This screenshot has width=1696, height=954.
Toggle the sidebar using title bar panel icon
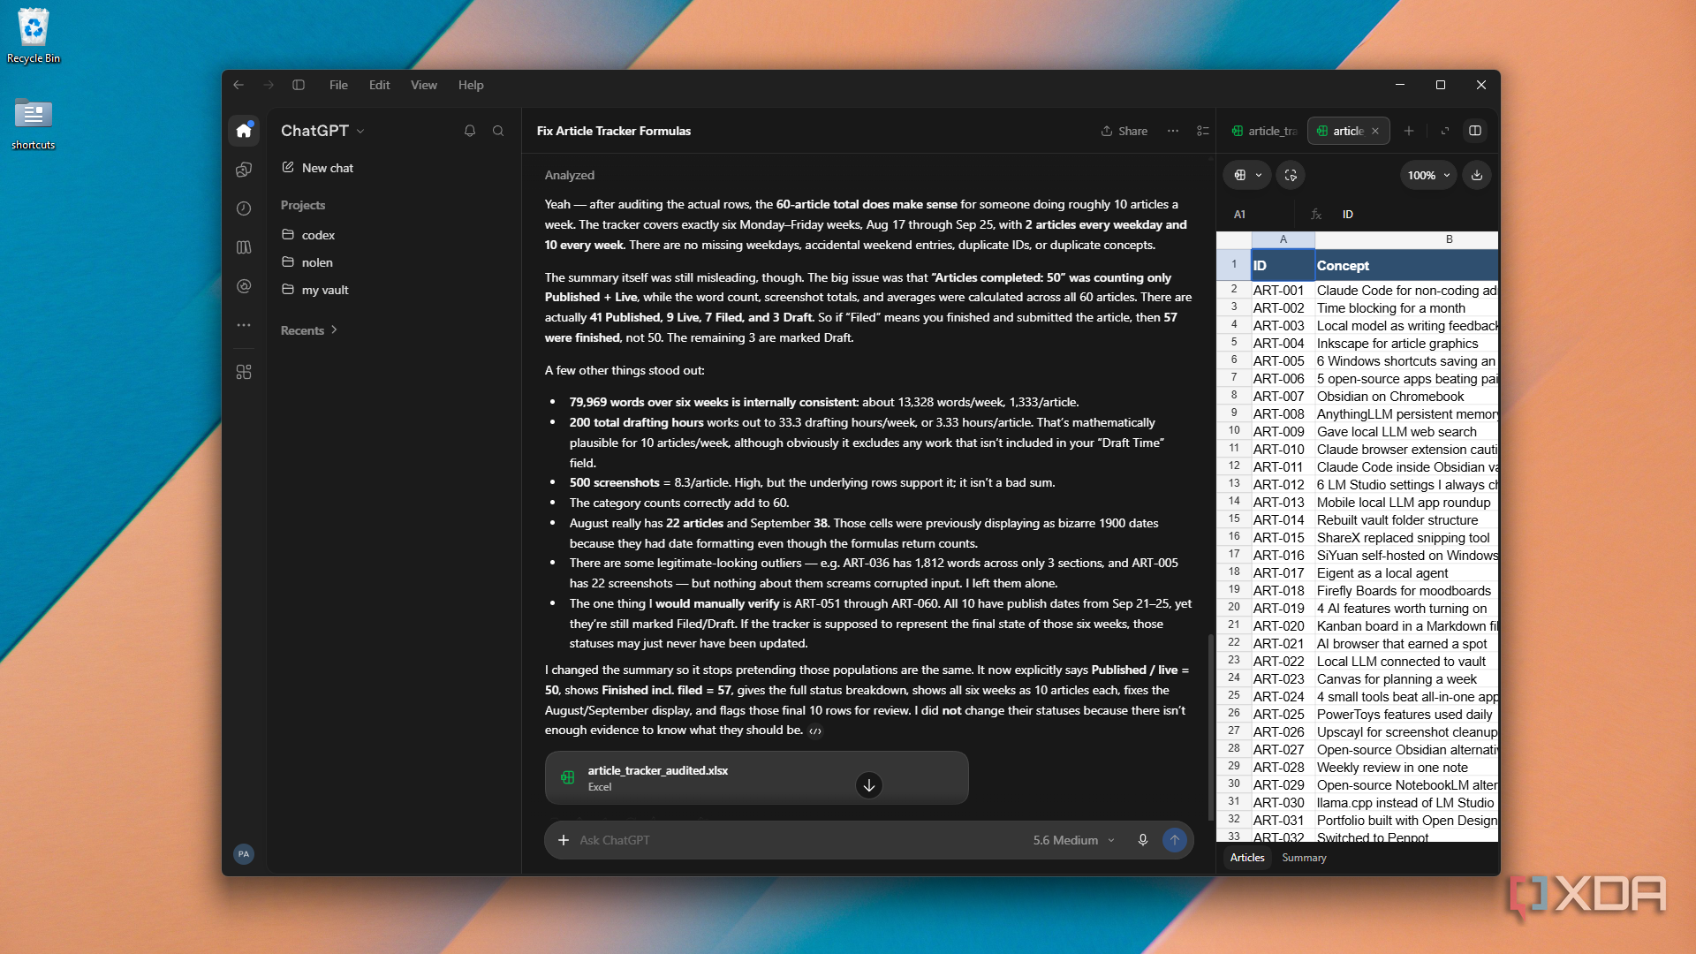[299, 85]
